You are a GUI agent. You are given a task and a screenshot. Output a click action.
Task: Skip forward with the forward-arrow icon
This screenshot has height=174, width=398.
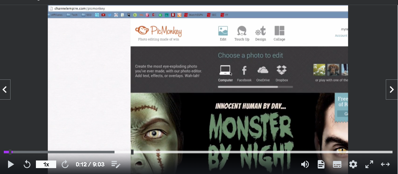click(x=65, y=164)
